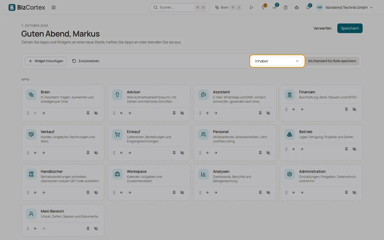
Task: Open lightbulb tips with badge 5
Action: tap(263, 7)
